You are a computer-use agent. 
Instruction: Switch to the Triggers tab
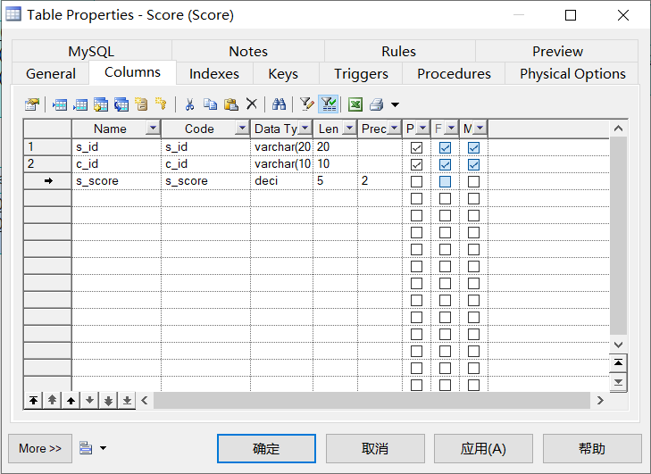click(361, 74)
